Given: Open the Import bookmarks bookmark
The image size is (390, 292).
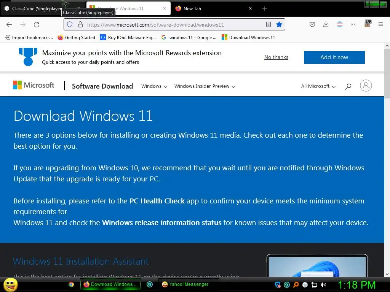Looking at the screenshot, I should pyautogui.click(x=29, y=38).
